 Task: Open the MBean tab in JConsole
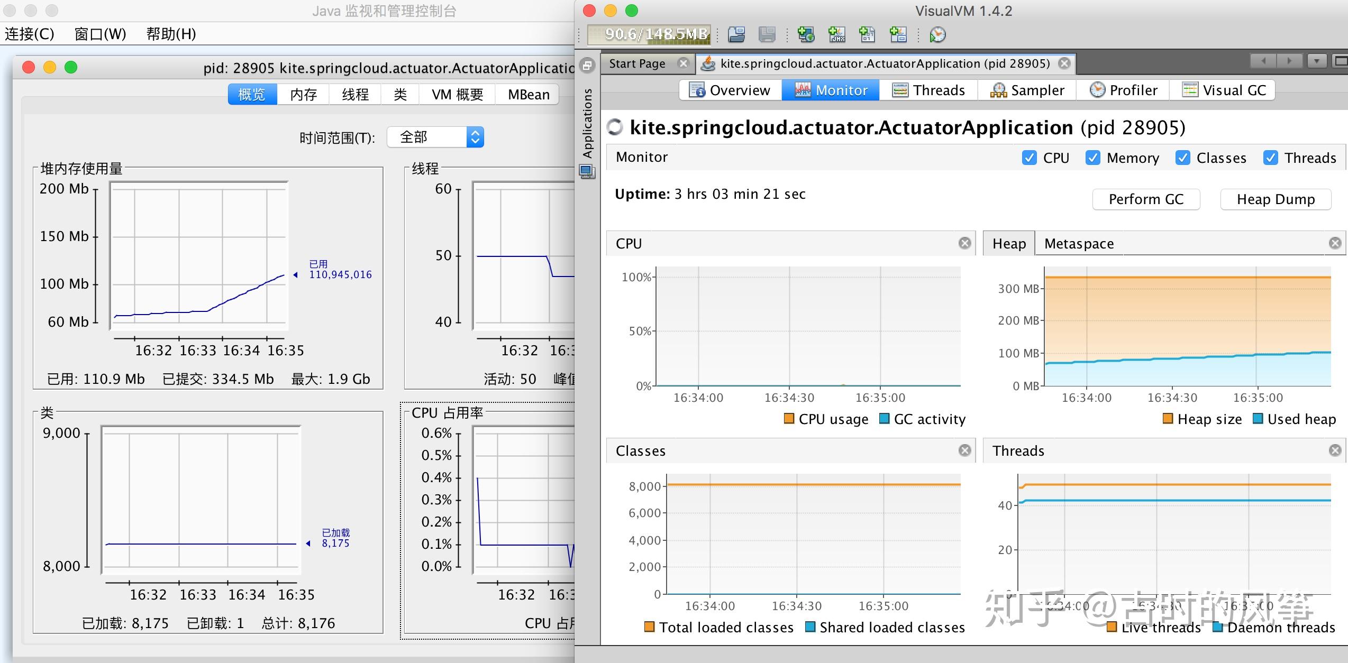tap(528, 95)
